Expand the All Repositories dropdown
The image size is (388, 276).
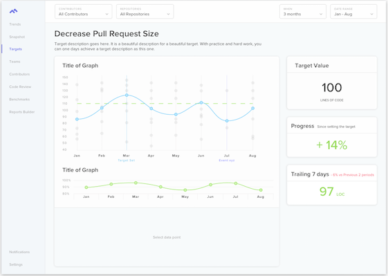click(x=145, y=12)
